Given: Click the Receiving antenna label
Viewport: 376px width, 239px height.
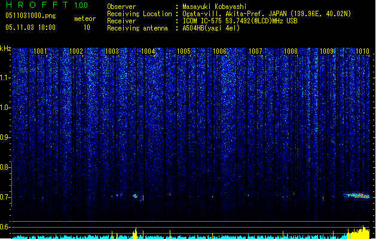Looking at the screenshot, I should 137,28.
